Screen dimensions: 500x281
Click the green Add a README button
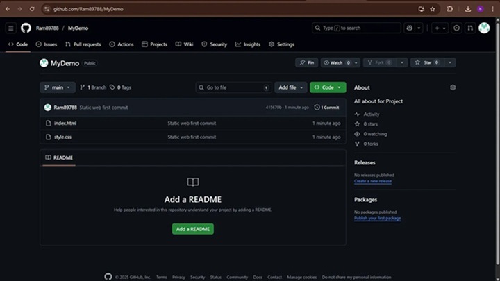pos(193,229)
